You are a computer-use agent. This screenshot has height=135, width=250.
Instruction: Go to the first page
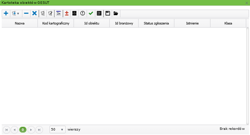click(x=7, y=130)
